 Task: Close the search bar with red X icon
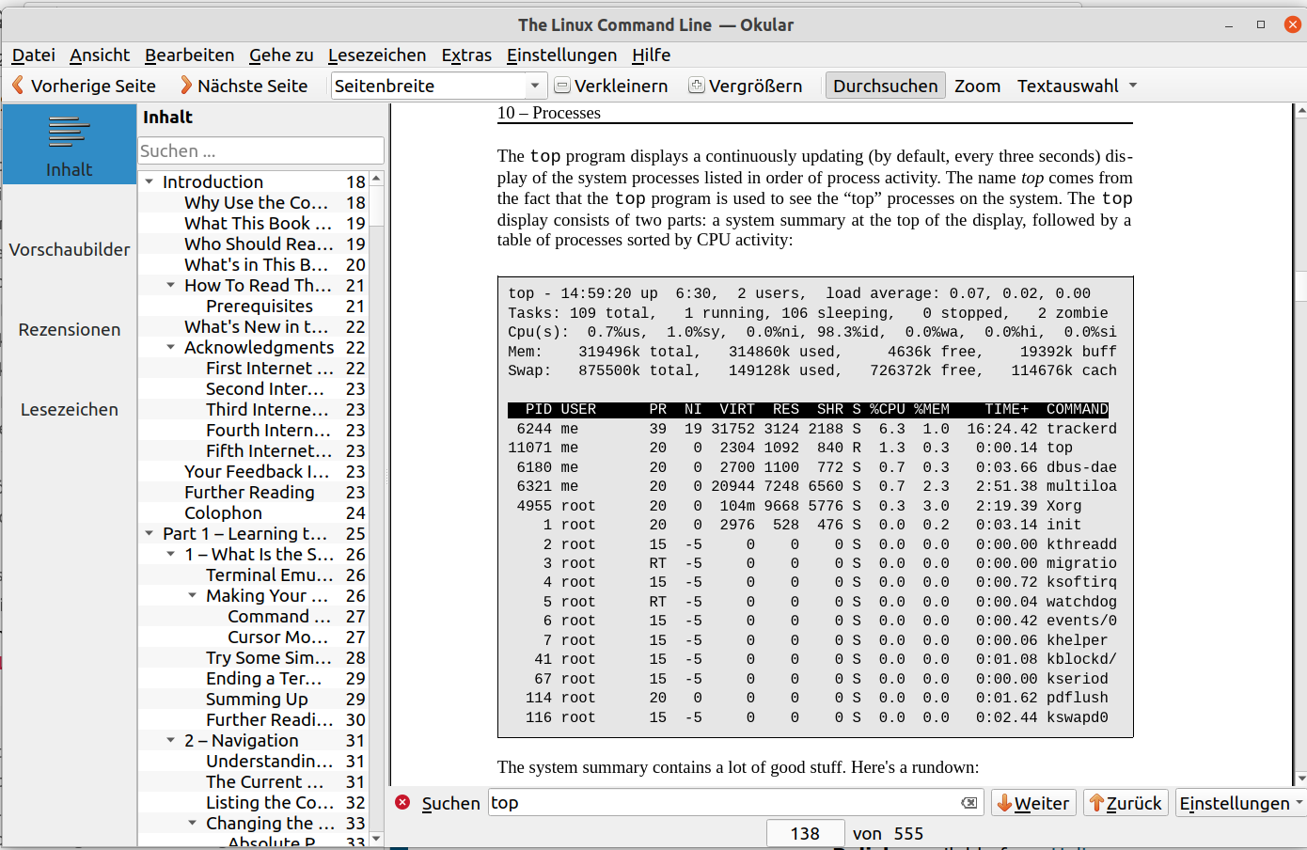402,802
